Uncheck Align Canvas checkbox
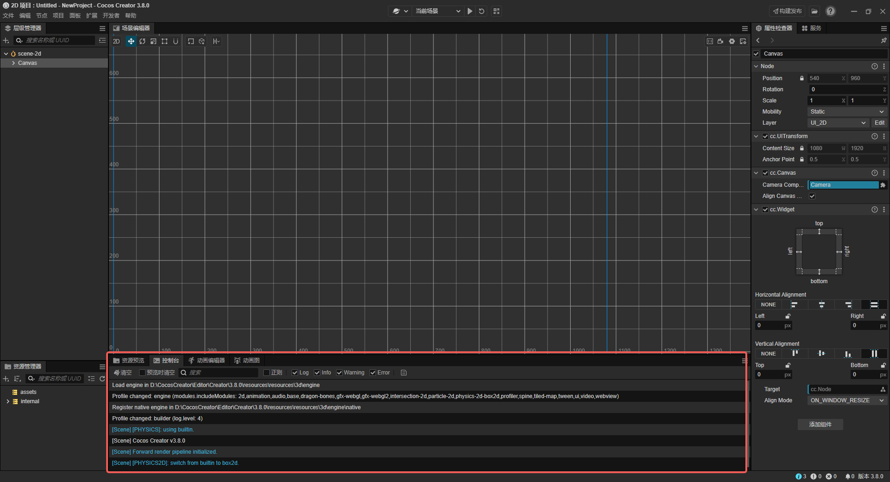 point(812,196)
